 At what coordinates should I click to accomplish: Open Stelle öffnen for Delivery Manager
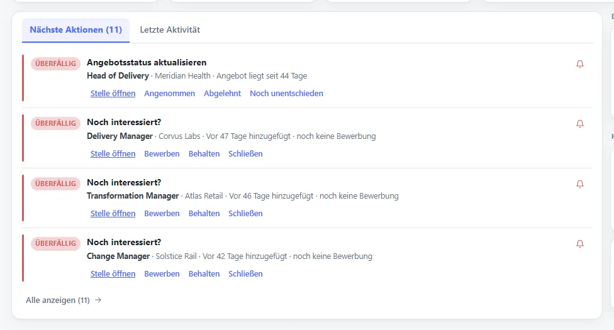113,154
